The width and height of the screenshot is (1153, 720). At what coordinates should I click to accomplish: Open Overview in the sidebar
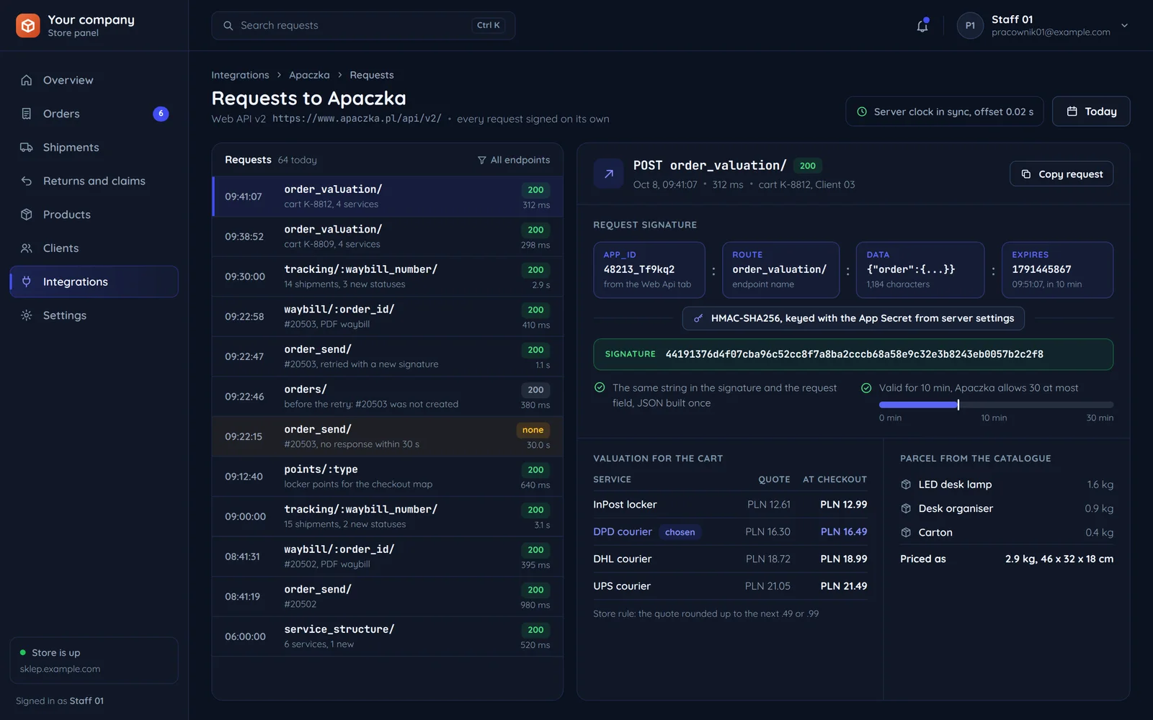click(94, 80)
